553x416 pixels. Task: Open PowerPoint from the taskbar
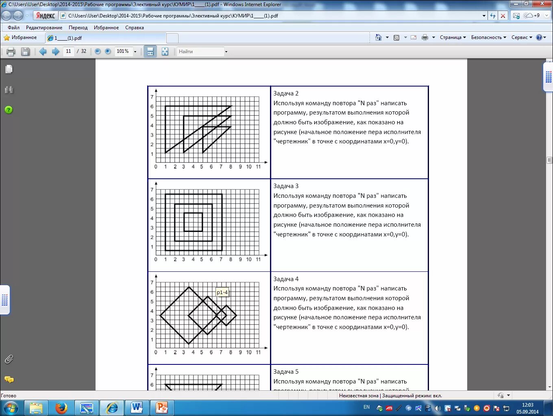pos(162,407)
